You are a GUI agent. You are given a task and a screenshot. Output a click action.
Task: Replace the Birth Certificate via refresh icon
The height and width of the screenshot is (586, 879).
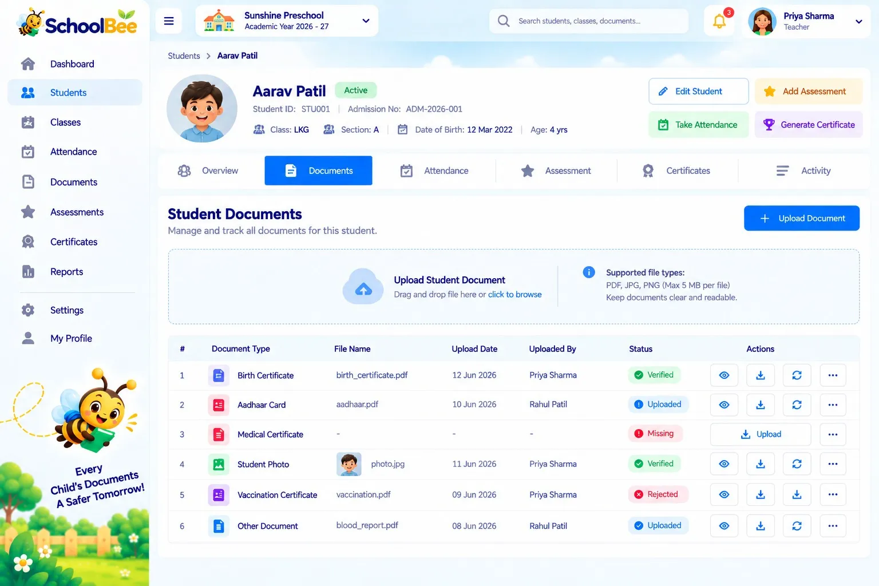[x=797, y=375]
